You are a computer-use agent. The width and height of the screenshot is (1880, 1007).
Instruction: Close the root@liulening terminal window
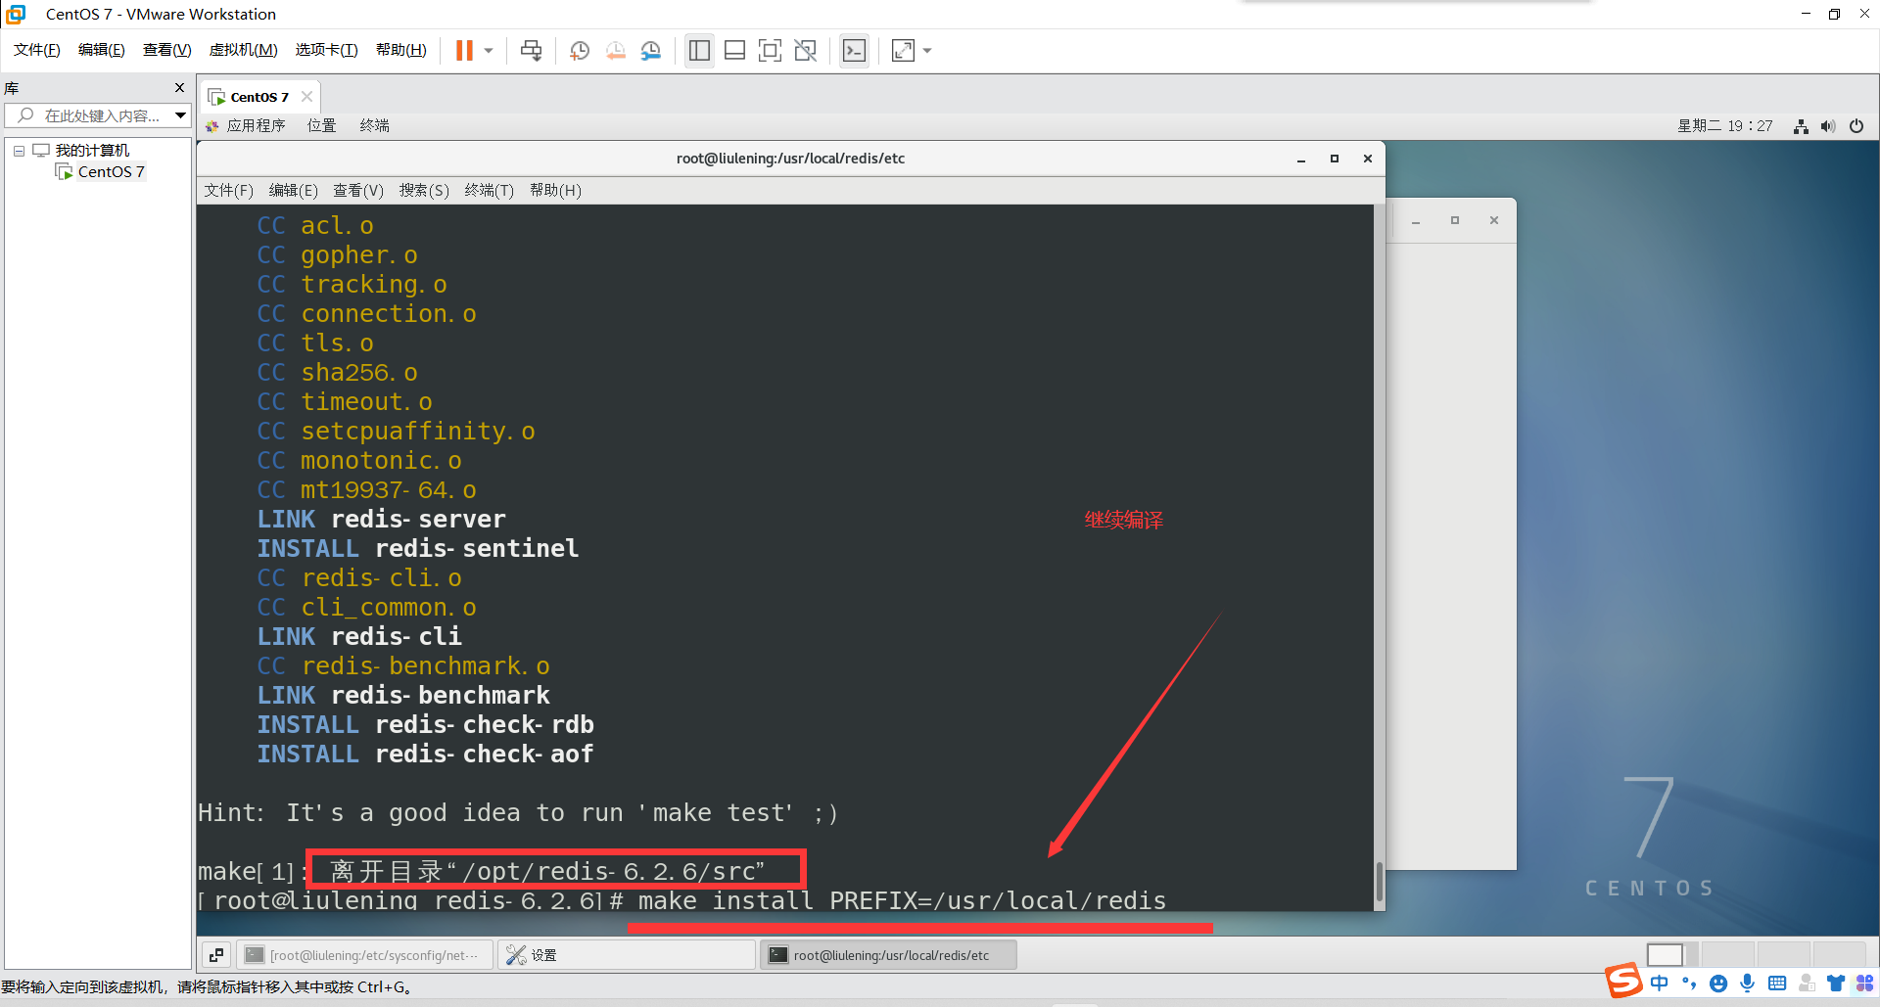[x=1368, y=159]
